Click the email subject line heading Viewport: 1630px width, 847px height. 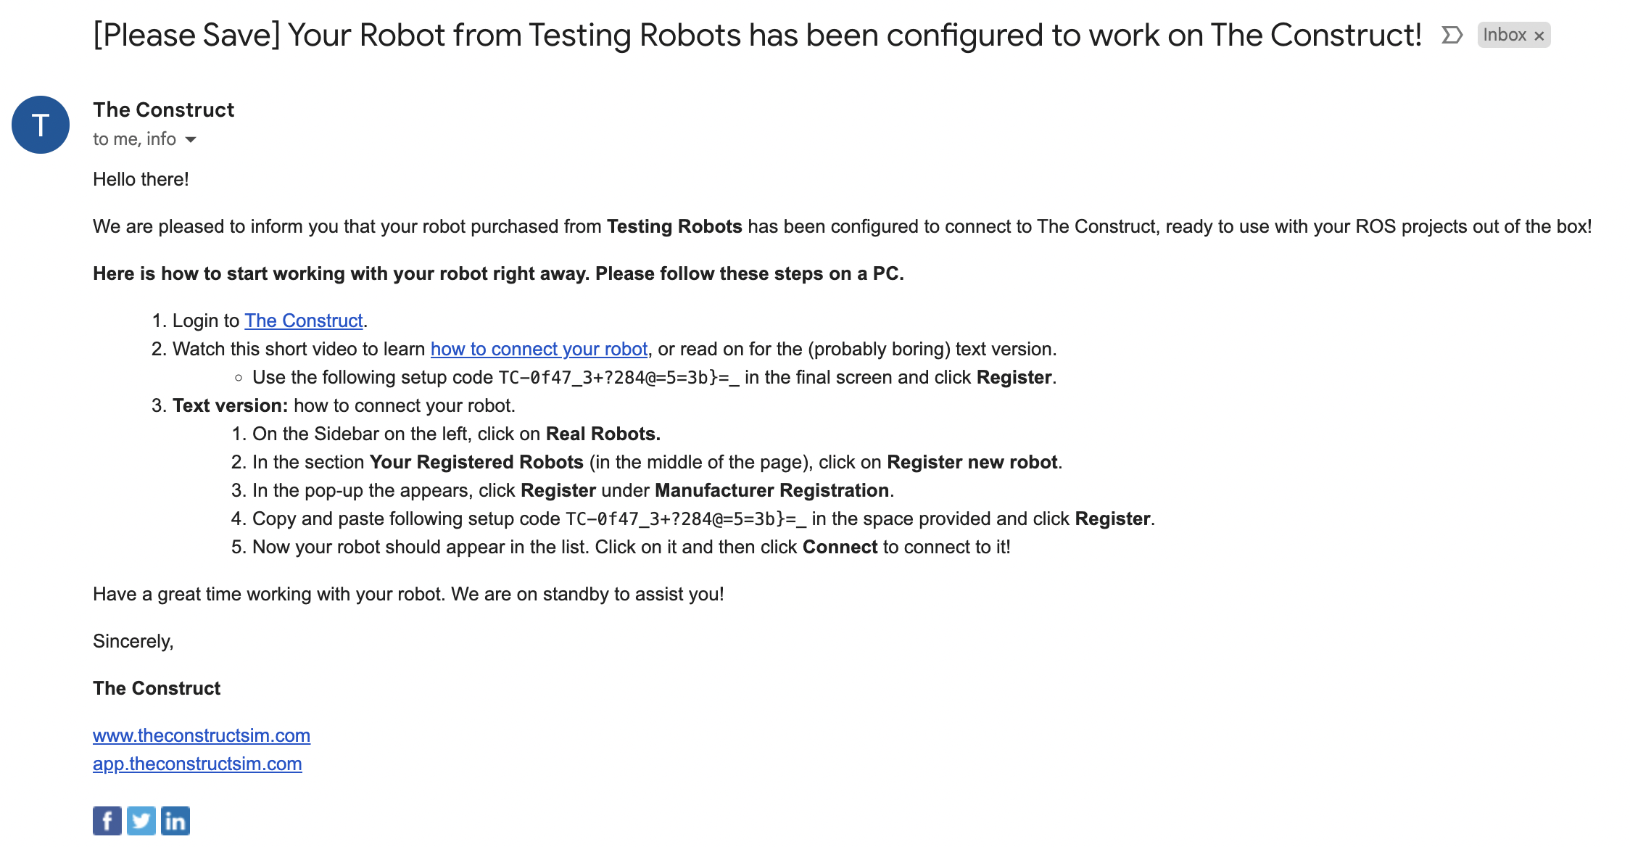pyautogui.click(x=758, y=35)
